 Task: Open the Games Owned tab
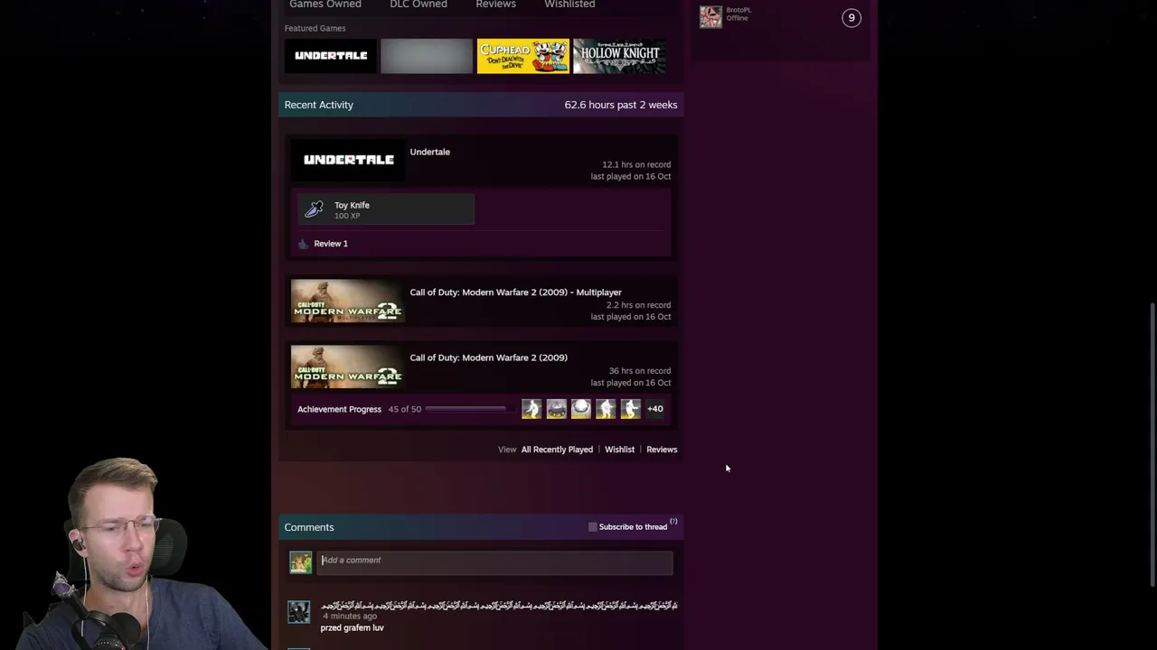click(x=325, y=5)
